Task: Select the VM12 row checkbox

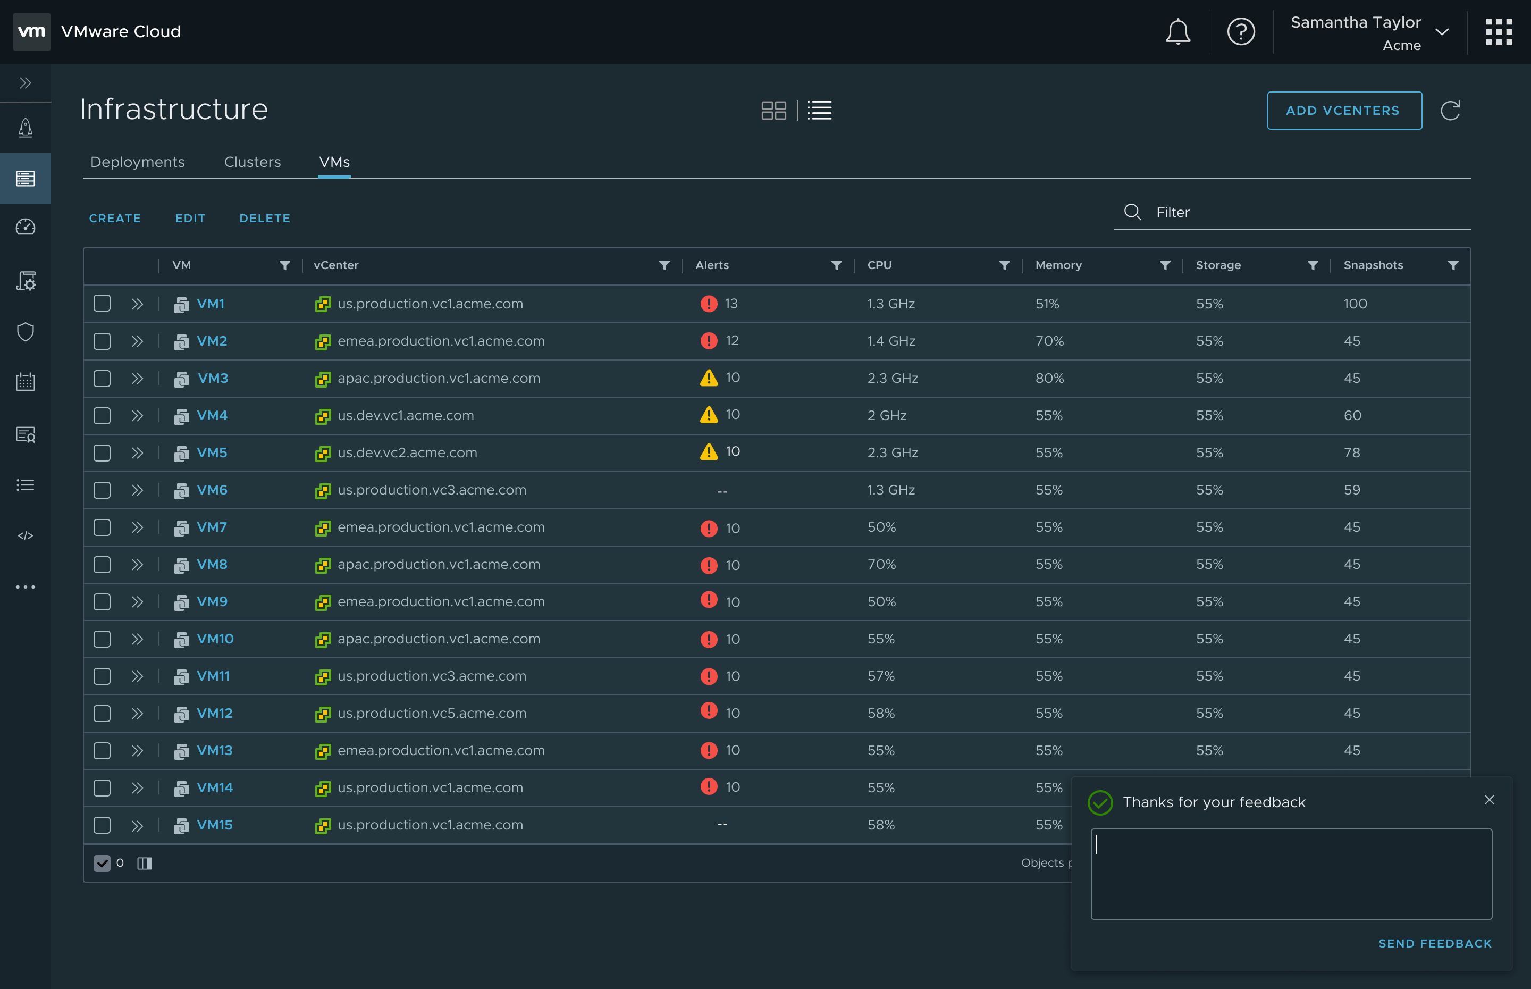Action: 102,714
